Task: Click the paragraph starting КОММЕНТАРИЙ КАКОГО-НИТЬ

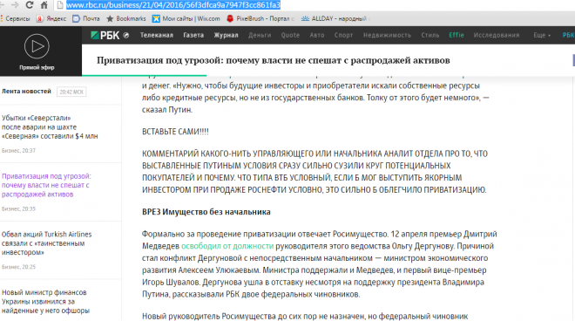Action: pyautogui.click(x=315, y=172)
